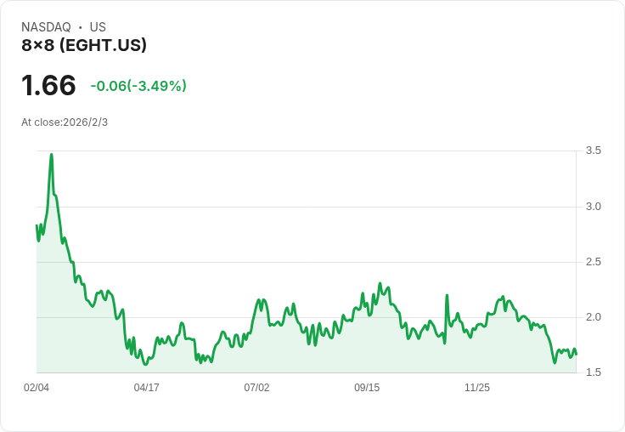Click the 09/15 date on x-axis
The height and width of the screenshot is (432, 625).
coord(367,388)
